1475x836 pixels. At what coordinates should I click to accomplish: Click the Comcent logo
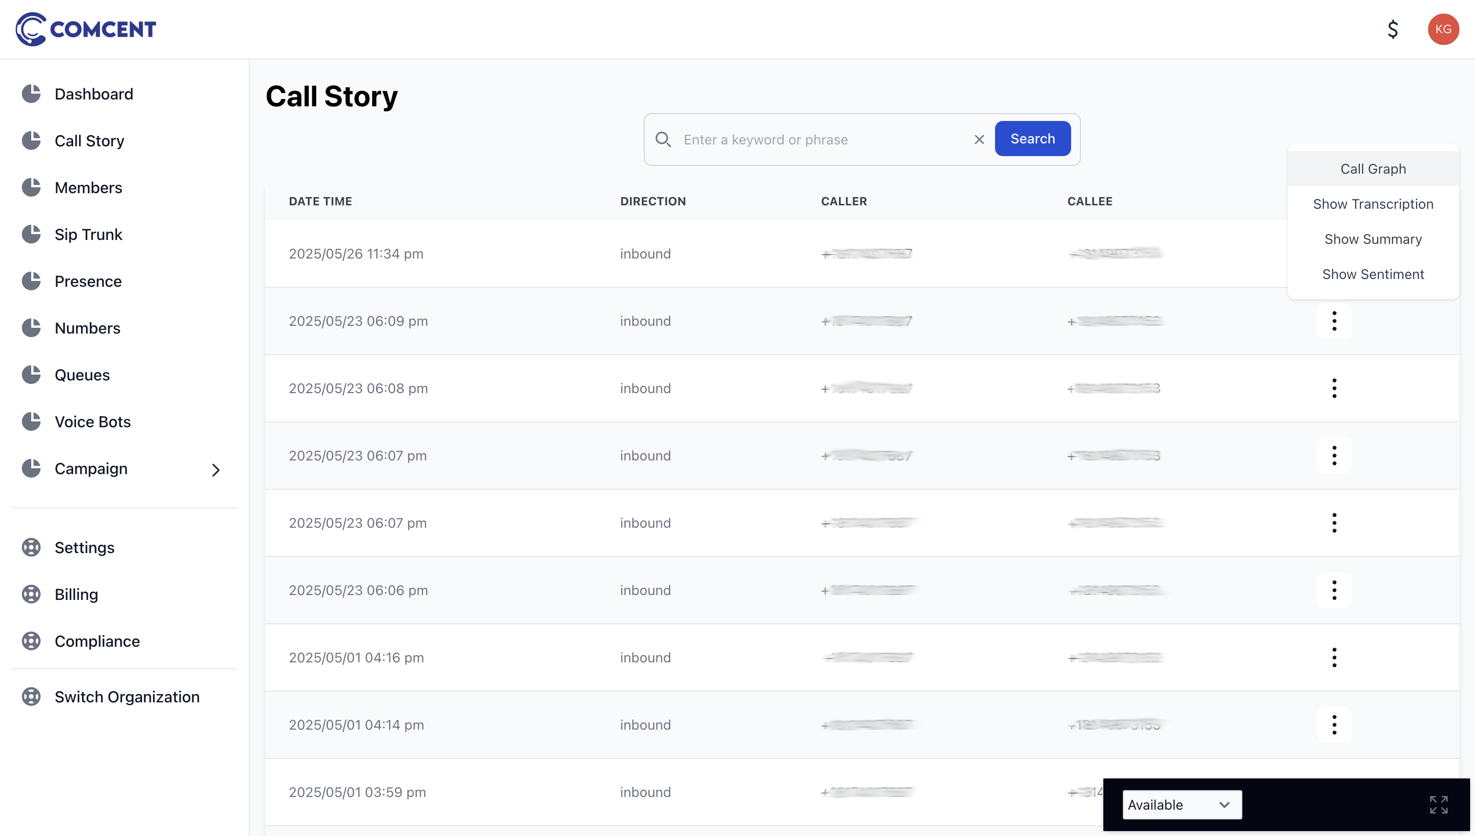pyautogui.click(x=85, y=29)
